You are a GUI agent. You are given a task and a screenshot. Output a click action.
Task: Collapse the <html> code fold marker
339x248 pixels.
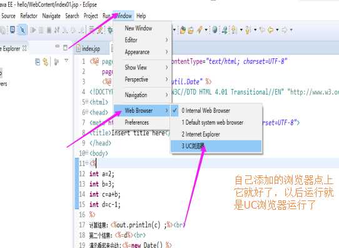pyautogui.click(x=87, y=101)
